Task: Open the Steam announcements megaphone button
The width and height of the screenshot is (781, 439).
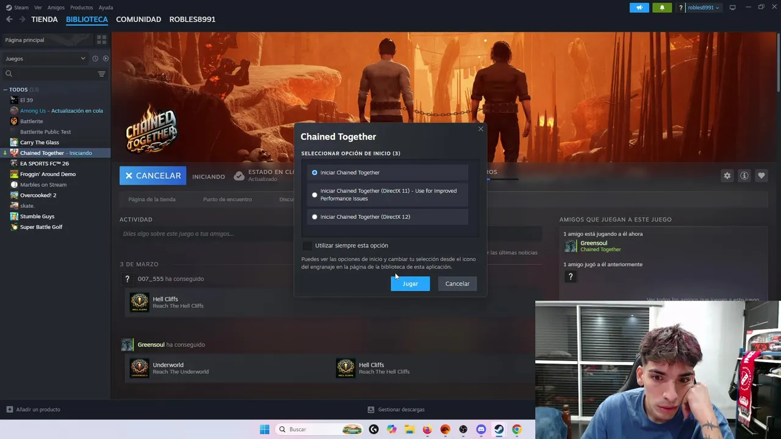Action: 639,7
